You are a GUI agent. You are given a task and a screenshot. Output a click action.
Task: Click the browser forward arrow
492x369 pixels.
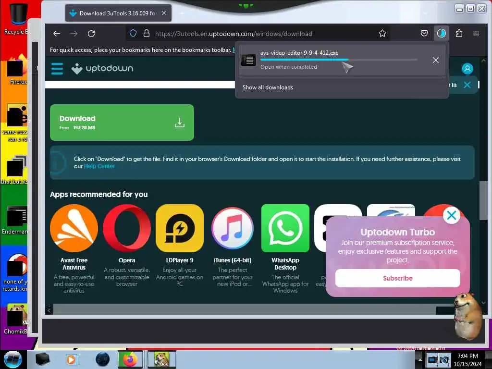tap(74, 34)
